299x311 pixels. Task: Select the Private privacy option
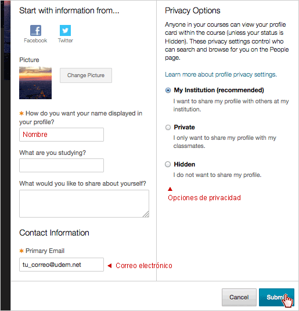(168, 127)
